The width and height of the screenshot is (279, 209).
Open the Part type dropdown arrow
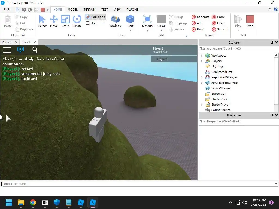(x=130, y=30)
